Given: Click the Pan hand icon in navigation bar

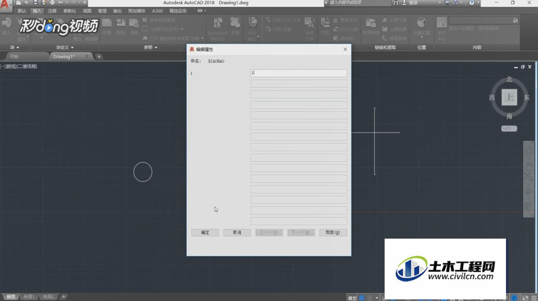Looking at the screenshot, I should pos(529,166).
